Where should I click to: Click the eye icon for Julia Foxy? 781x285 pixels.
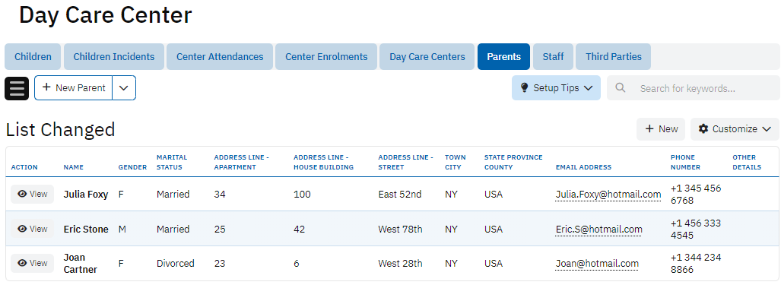pyautogui.click(x=22, y=194)
